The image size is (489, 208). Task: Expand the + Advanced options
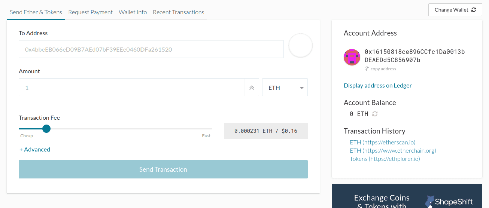coord(35,149)
